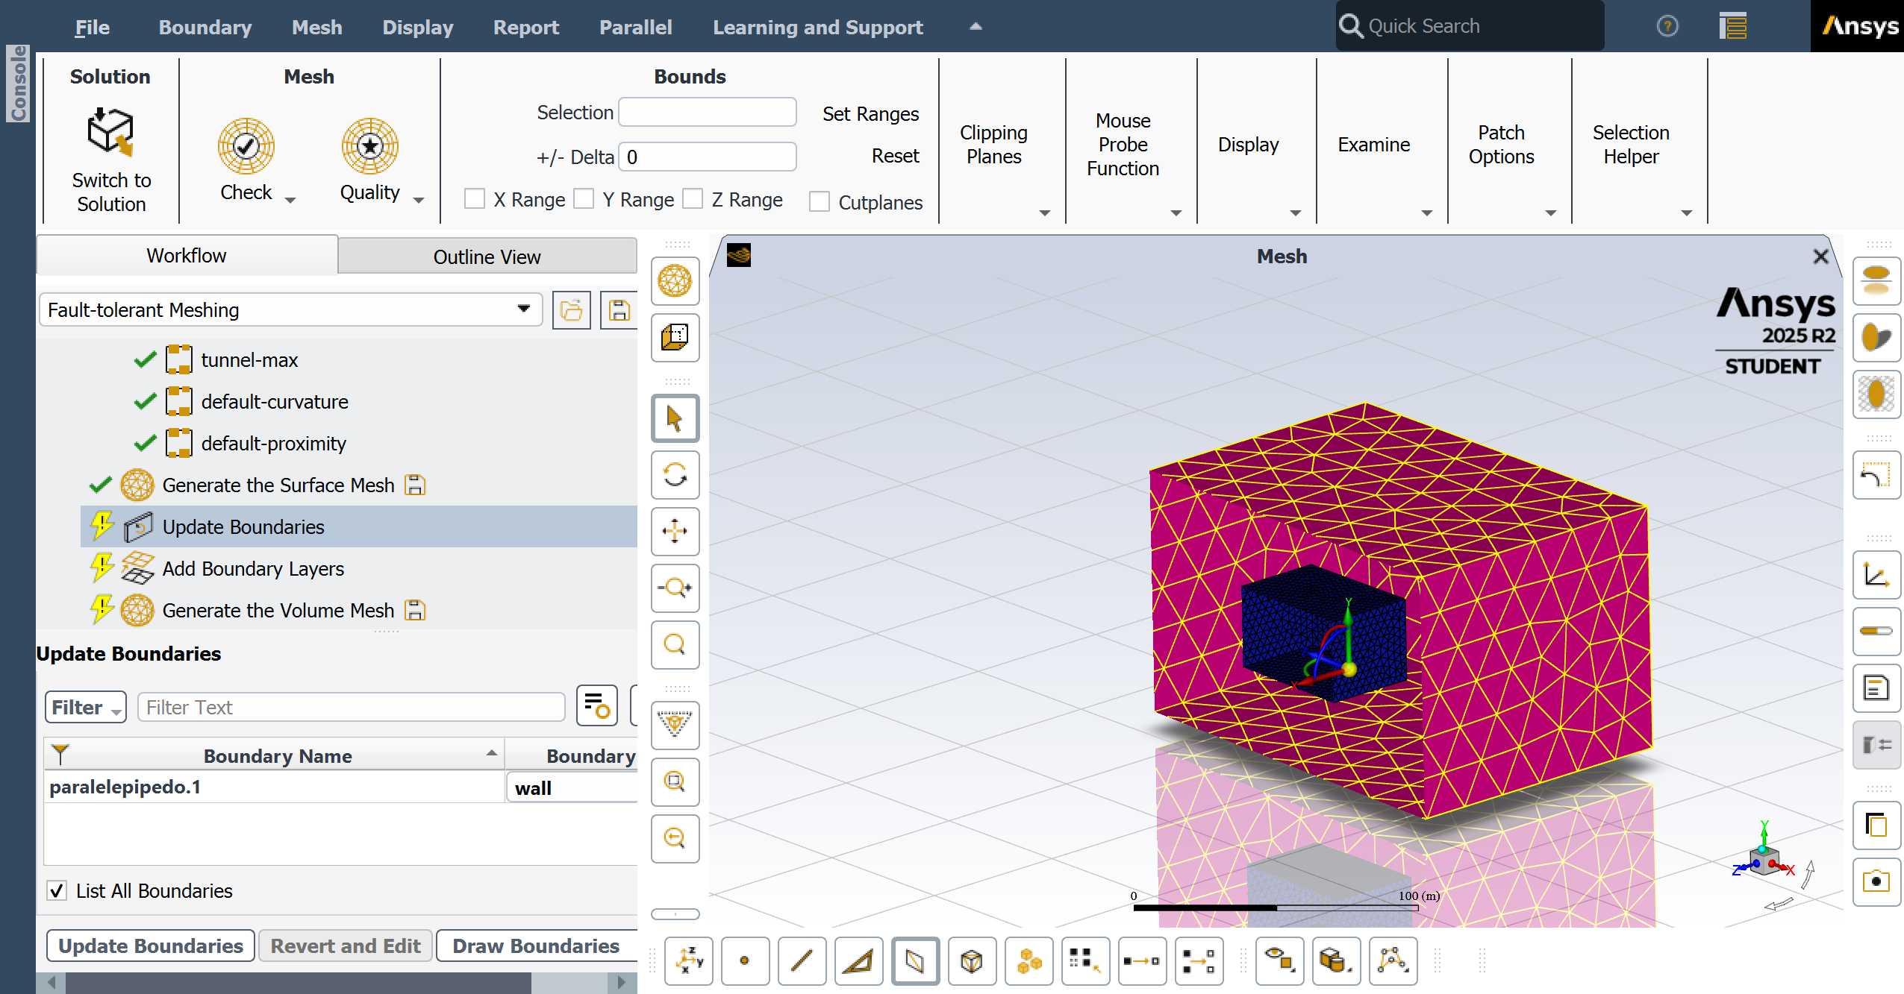Viewport: 1904px width, 994px height.
Task: Run the mesh Check tool
Action: point(246,146)
